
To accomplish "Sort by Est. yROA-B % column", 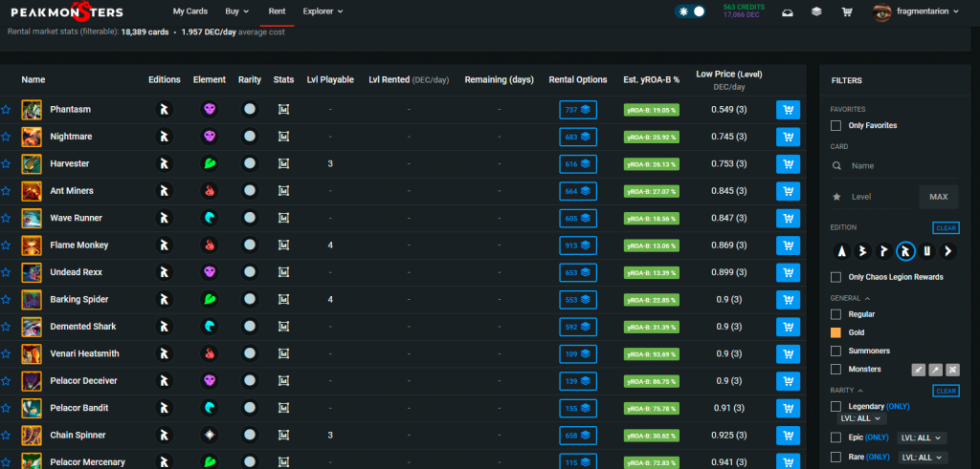I will (651, 80).
